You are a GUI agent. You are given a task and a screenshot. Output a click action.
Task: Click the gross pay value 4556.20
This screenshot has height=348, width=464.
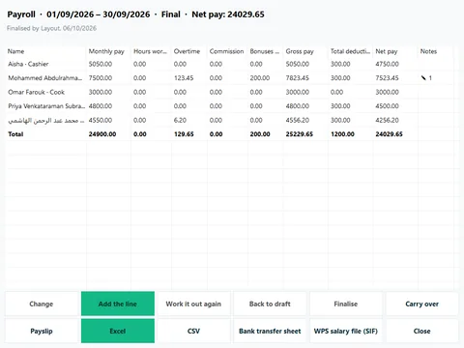tap(298, 120)
